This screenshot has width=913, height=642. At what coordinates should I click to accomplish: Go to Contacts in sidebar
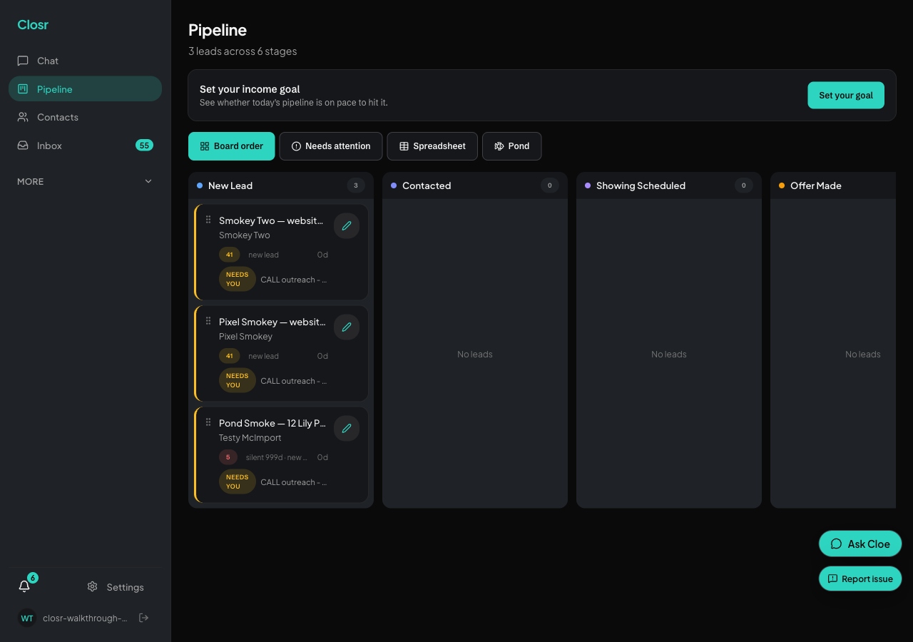(85, 117)
